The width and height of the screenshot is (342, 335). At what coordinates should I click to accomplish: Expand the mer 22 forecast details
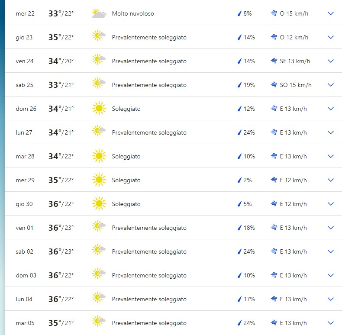(331, 14)
